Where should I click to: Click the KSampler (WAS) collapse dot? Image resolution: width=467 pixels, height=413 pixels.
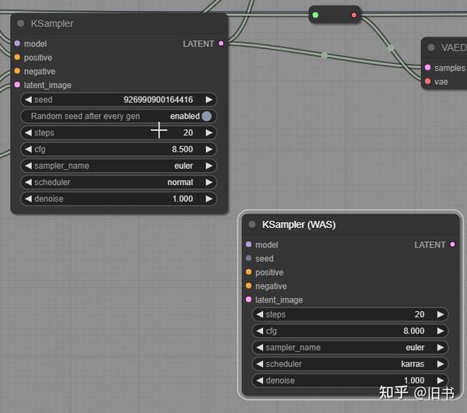[252, 224]
